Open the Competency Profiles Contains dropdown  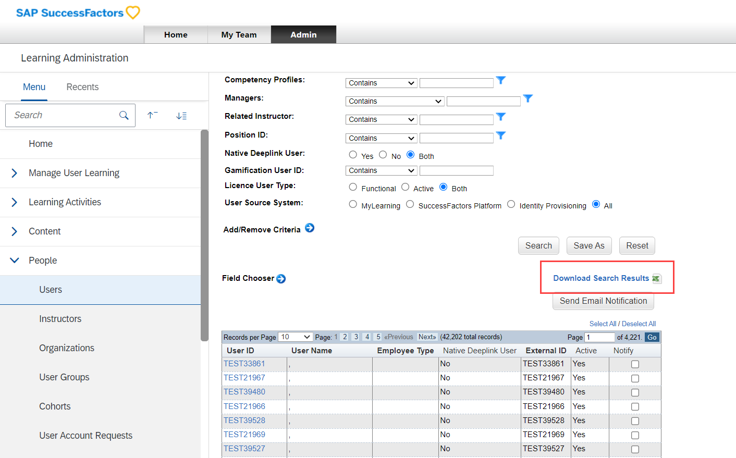[x=381, y=83]
